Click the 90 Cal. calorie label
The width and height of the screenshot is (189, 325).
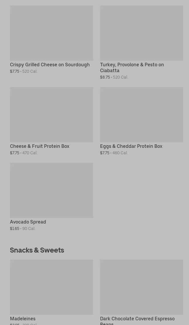click(29, 228)
